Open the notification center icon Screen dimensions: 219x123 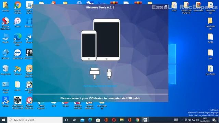point(214,120)
